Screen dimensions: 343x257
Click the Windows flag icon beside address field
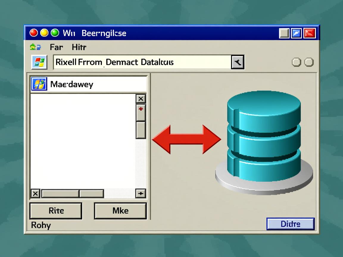click(39, 62)
